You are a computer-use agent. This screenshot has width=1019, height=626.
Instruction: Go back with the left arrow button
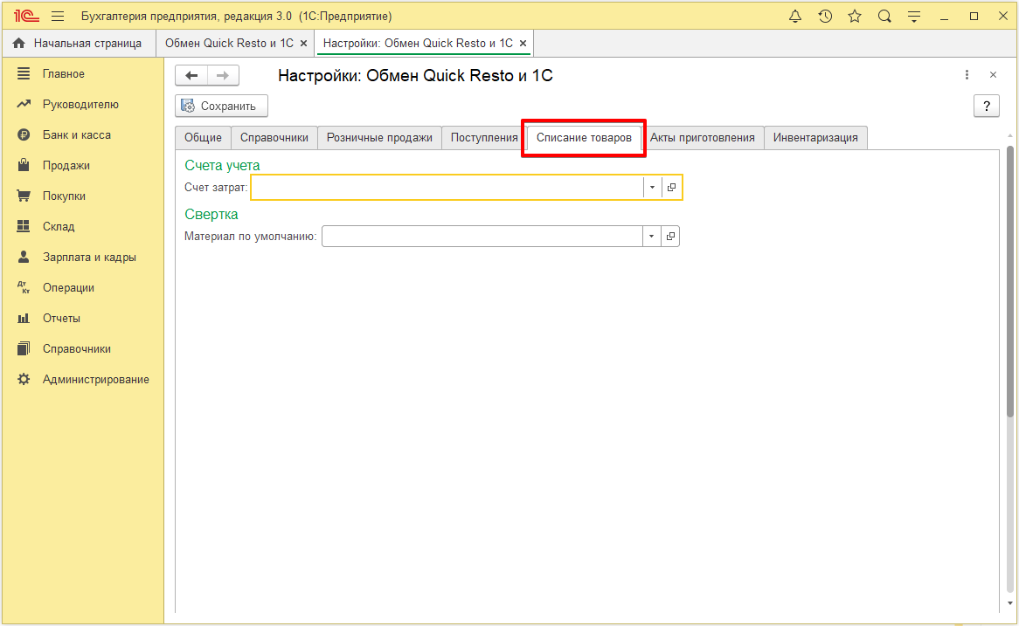[x=191, y=75]
